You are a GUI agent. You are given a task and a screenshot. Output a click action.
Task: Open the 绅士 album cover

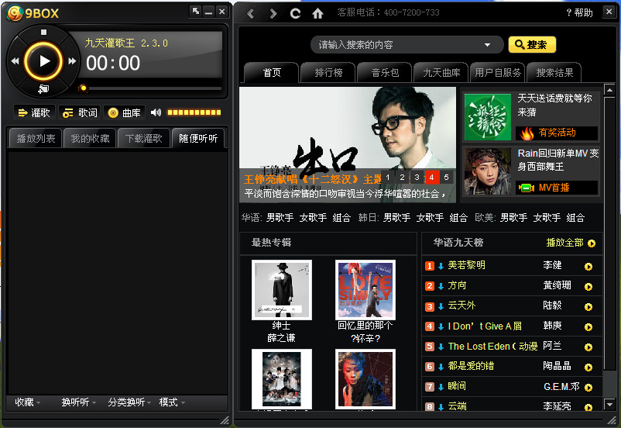point(282,290)
